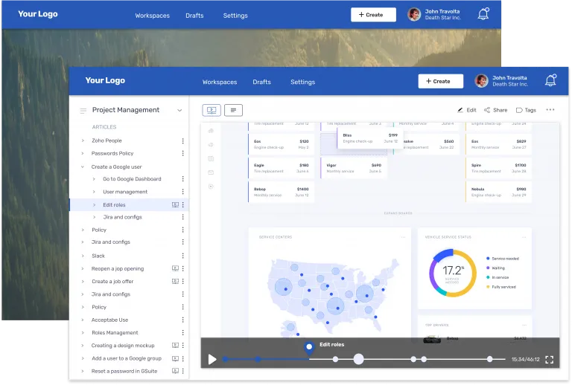Open kebab menu for Edit roles
Image resolution: width=572 pixels, height=385 pixels.
pos(182,204)
